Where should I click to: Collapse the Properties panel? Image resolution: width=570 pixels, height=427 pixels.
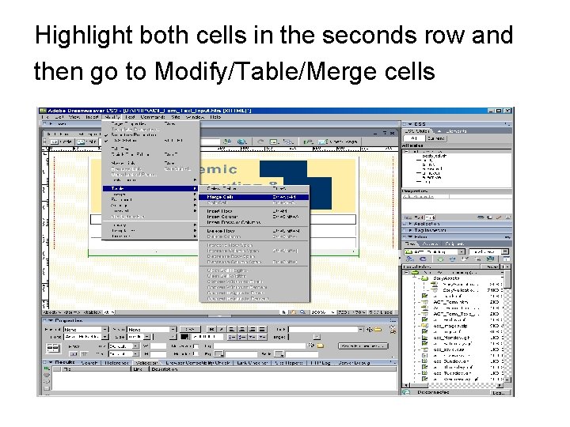point(51,320)
